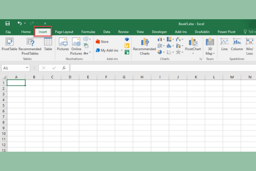Open the undo history dropdown arrow
256x171 pixels.
point(25,24)
